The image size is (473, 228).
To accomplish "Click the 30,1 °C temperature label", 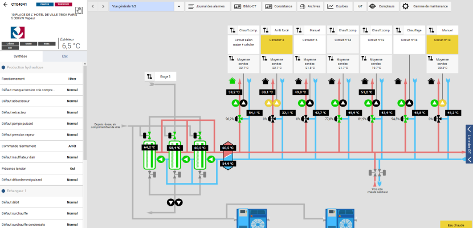I will (x=267, y=92).
